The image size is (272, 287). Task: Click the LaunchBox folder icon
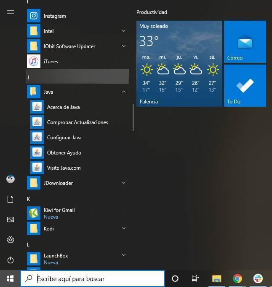34,259
